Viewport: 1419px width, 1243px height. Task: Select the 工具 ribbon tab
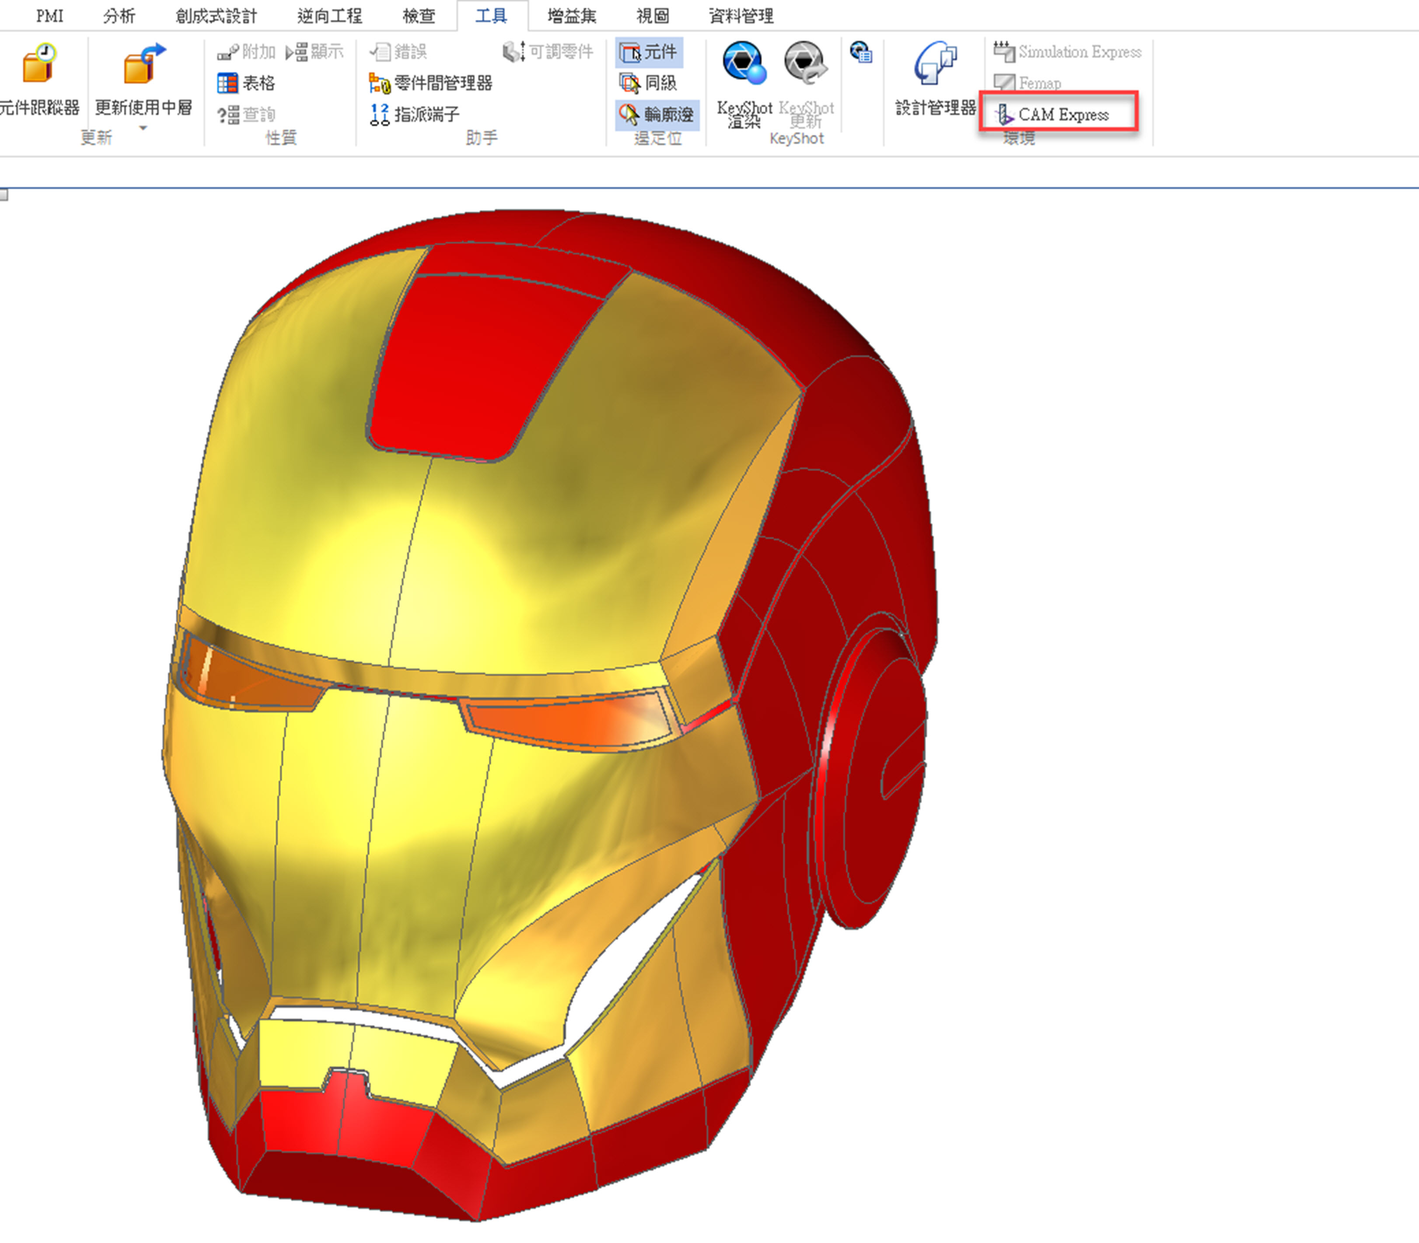coord(491,15)
